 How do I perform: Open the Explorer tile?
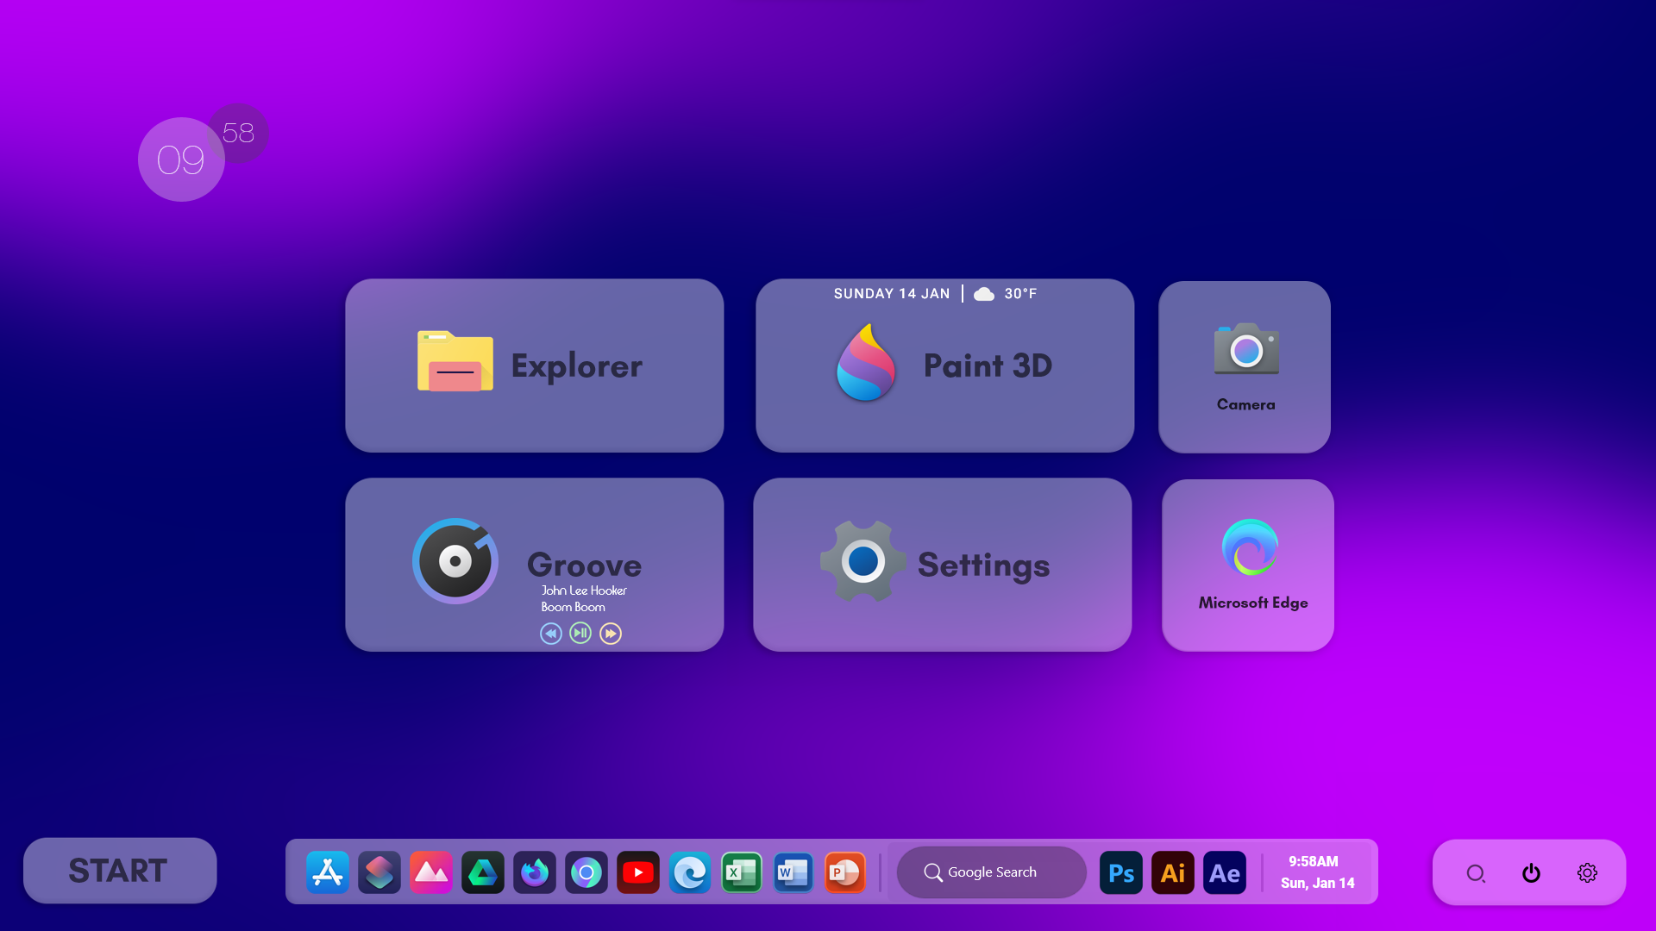pos(535,366)
